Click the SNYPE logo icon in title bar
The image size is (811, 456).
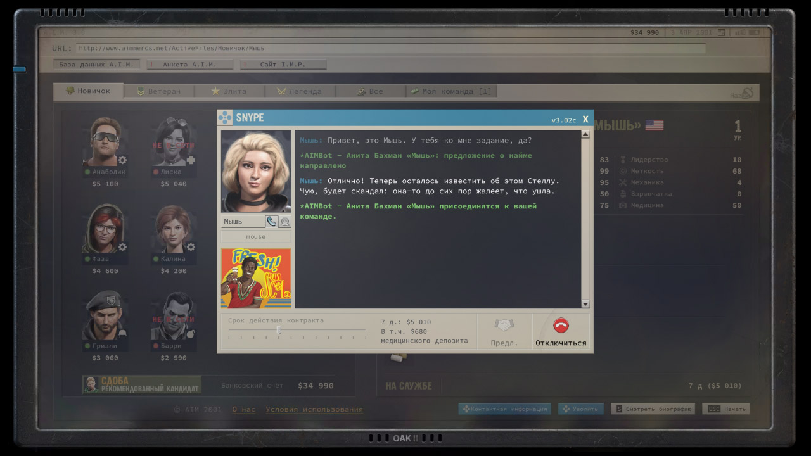pos(226,118)
